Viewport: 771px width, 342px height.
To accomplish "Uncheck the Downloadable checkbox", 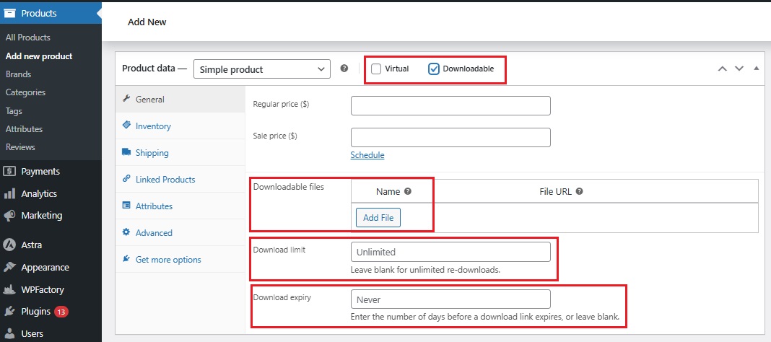I will pos(434,69).
